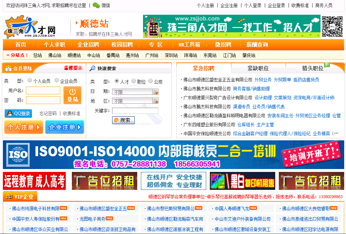The height and width of the screenshot is (234, 346).
Task: Switch to 猎头职位 tab
Action: tap(313, 68)
